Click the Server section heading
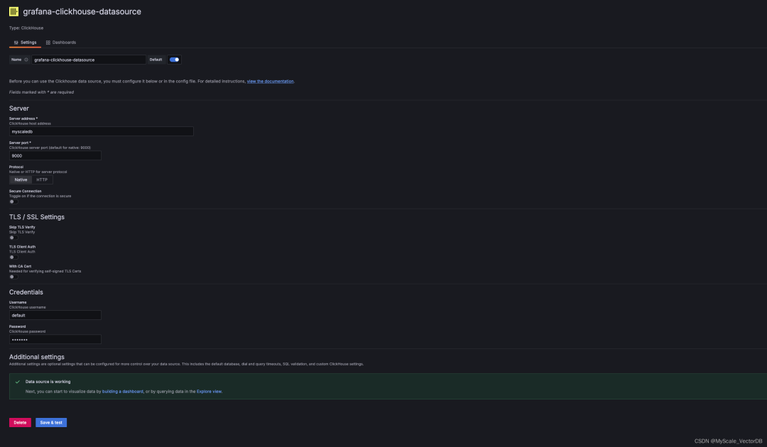The image size is (767, 447). (19, 109)
